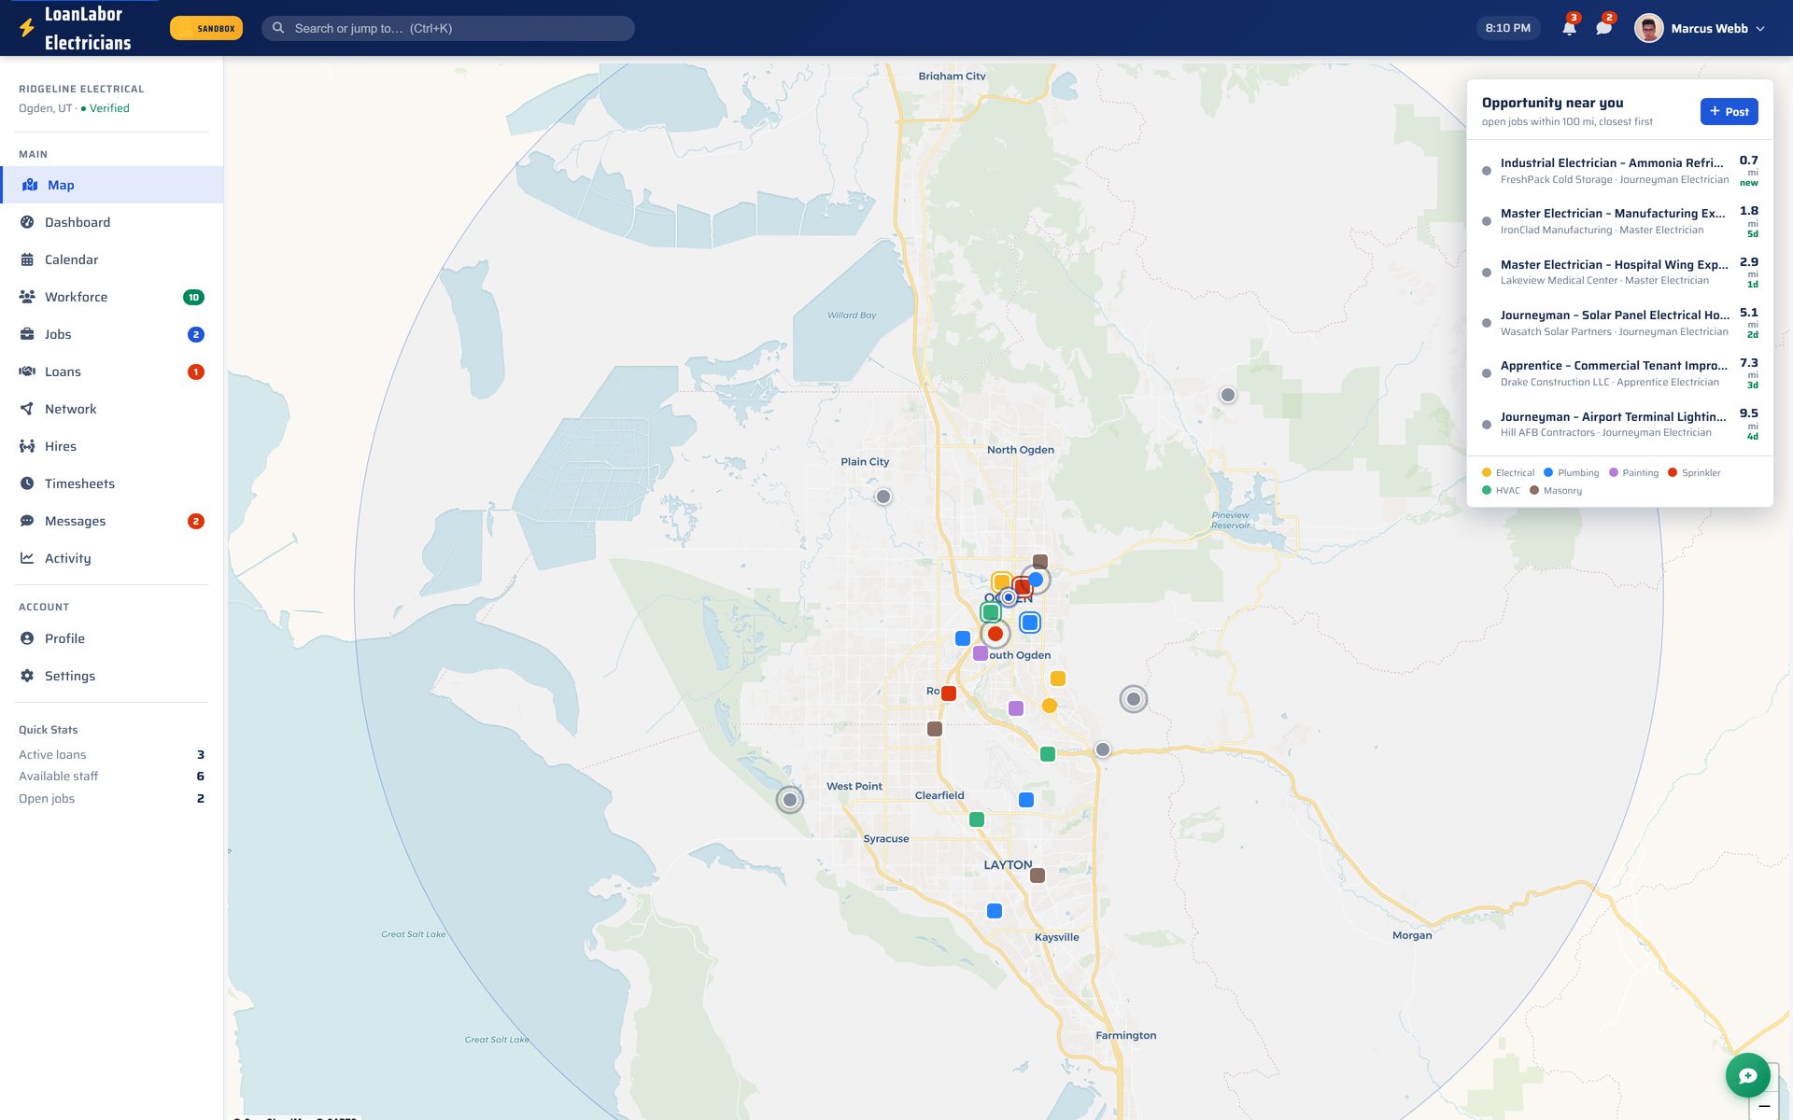Image resolution: width=1793 pixels, height=1120 pixels.
Task: Click the Timesheets clock icon
Action: click(27, 483)
